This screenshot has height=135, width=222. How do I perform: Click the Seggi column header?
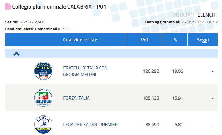pos(202,40)
